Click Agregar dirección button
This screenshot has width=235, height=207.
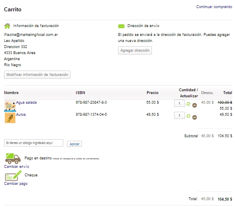point(135,50)
